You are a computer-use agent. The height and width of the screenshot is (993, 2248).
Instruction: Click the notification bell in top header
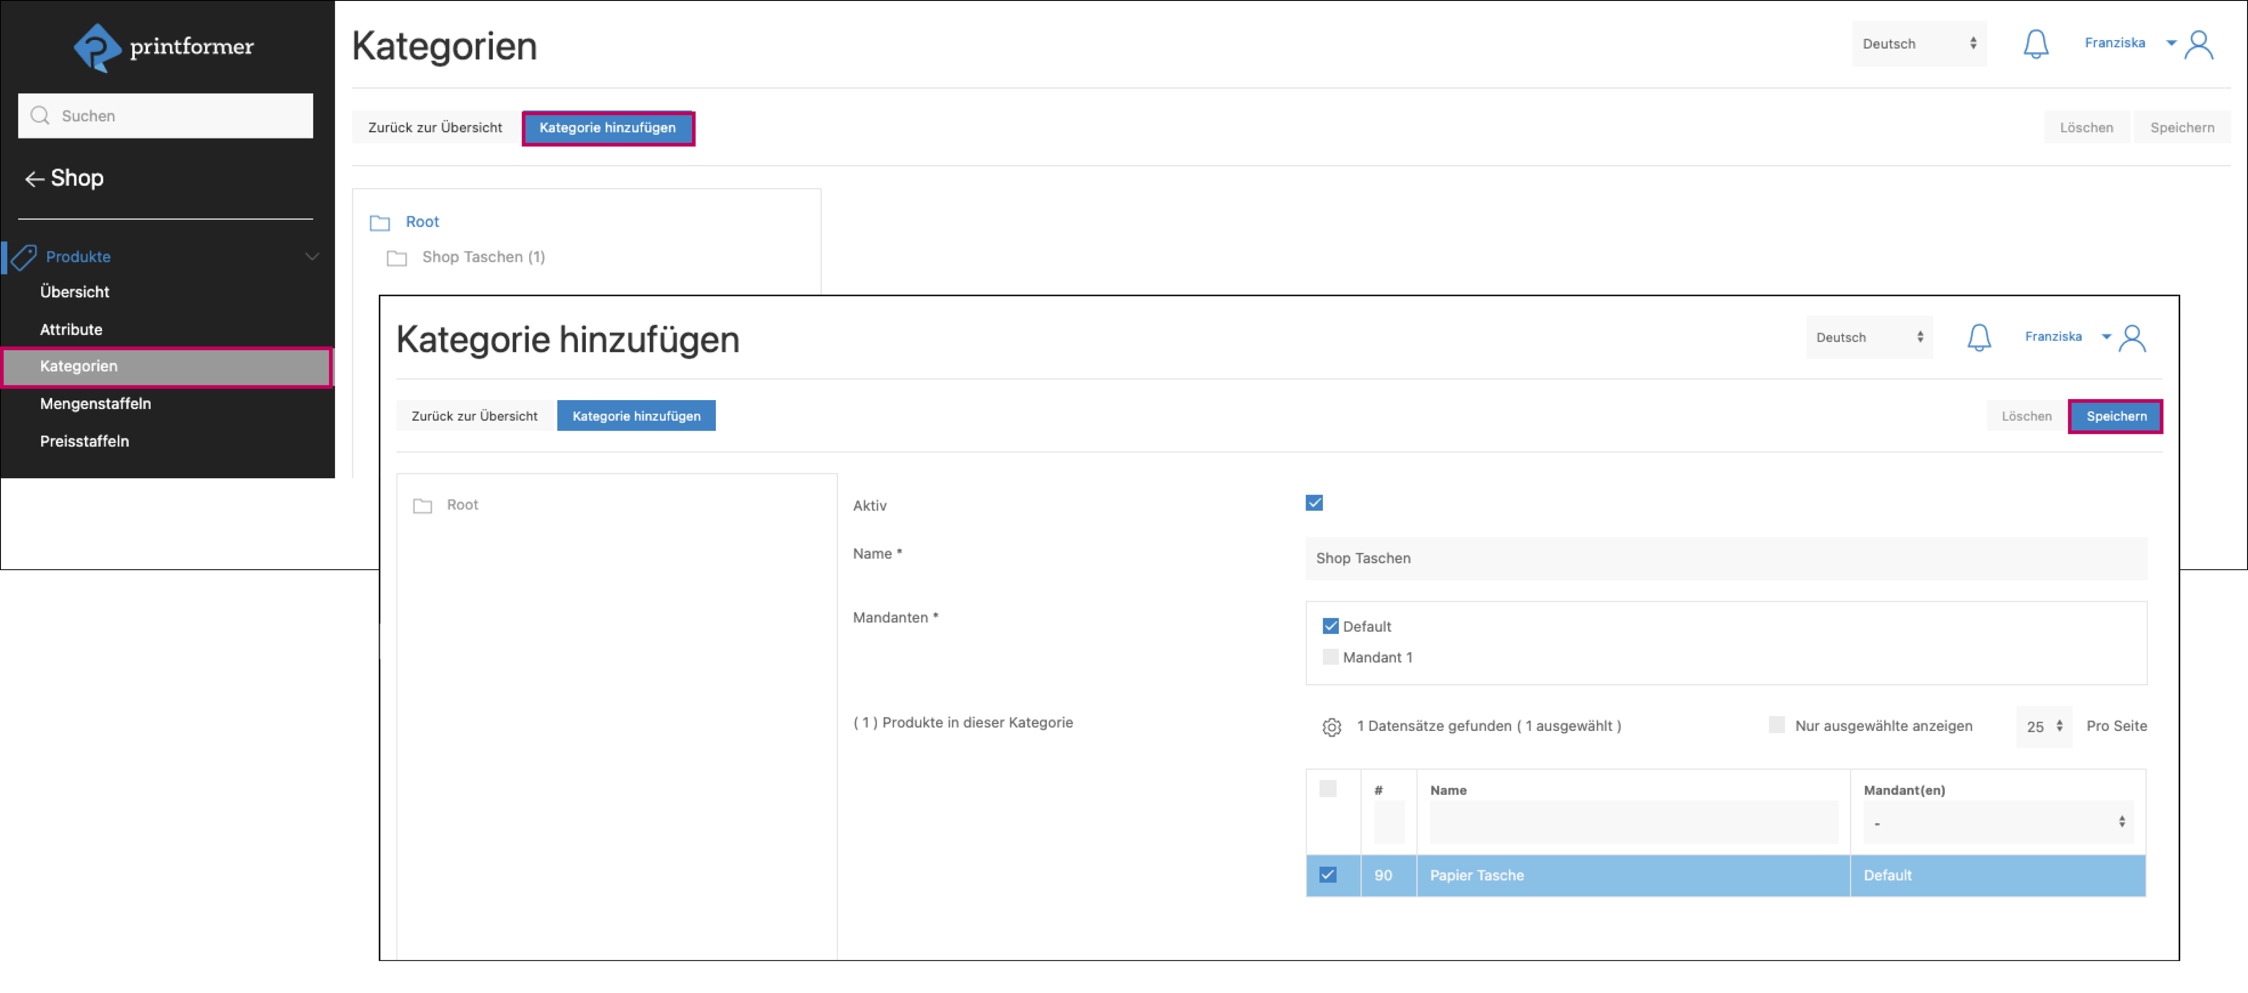pos(2035,44)
